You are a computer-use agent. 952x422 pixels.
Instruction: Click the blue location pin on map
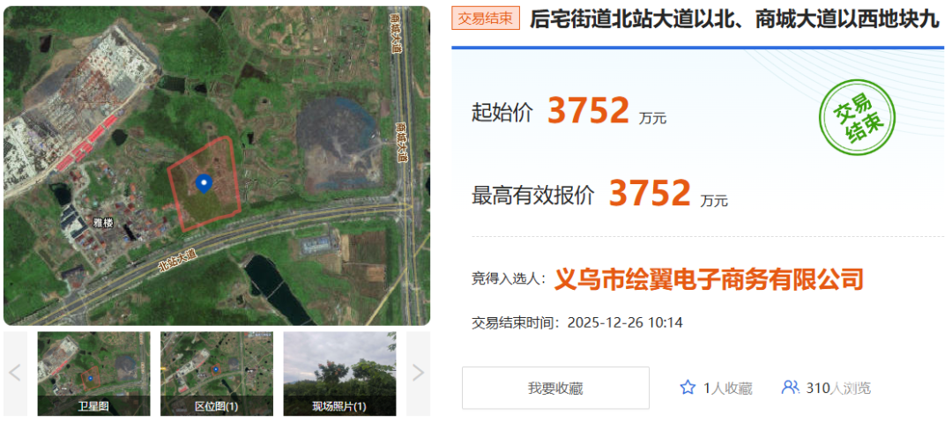[205, 182]
